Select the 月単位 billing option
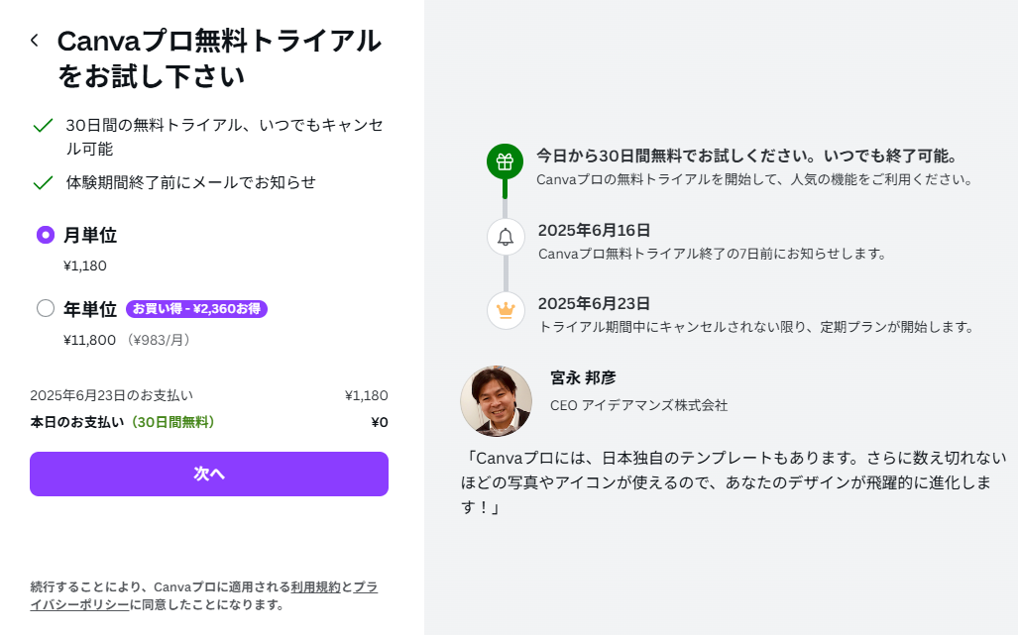This screenshot has width=1018, height=635. tap(44, 235)
